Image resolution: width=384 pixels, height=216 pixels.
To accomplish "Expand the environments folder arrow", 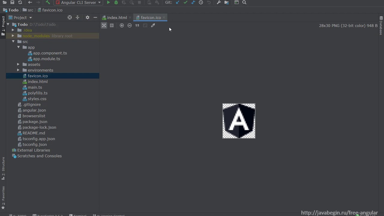I will (18, 70).
